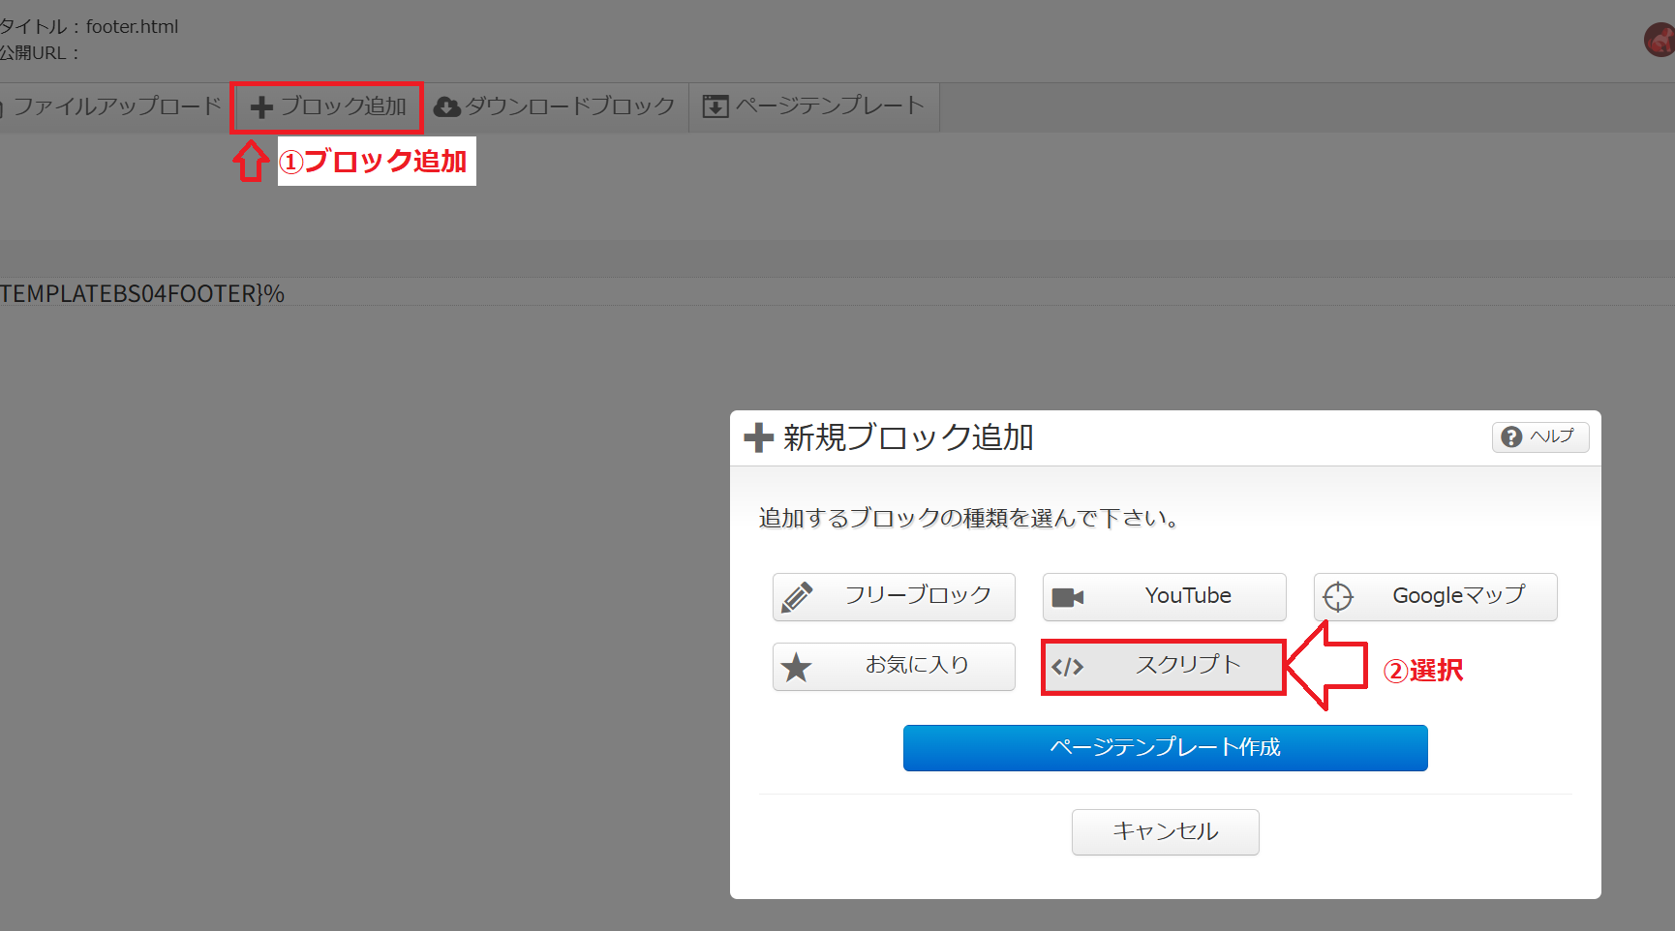Screen dimensions: 1675x931
Task: Click the question mark help icon
Action: point(1511,437)
